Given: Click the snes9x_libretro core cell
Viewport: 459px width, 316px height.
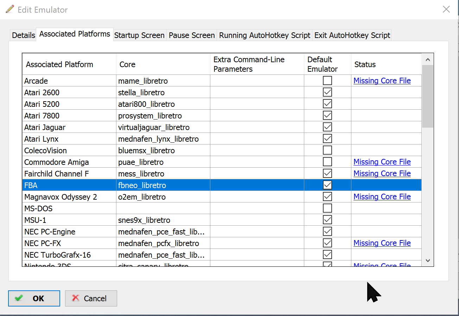Looking at the screenshot, I should click(x=163, y=220).
